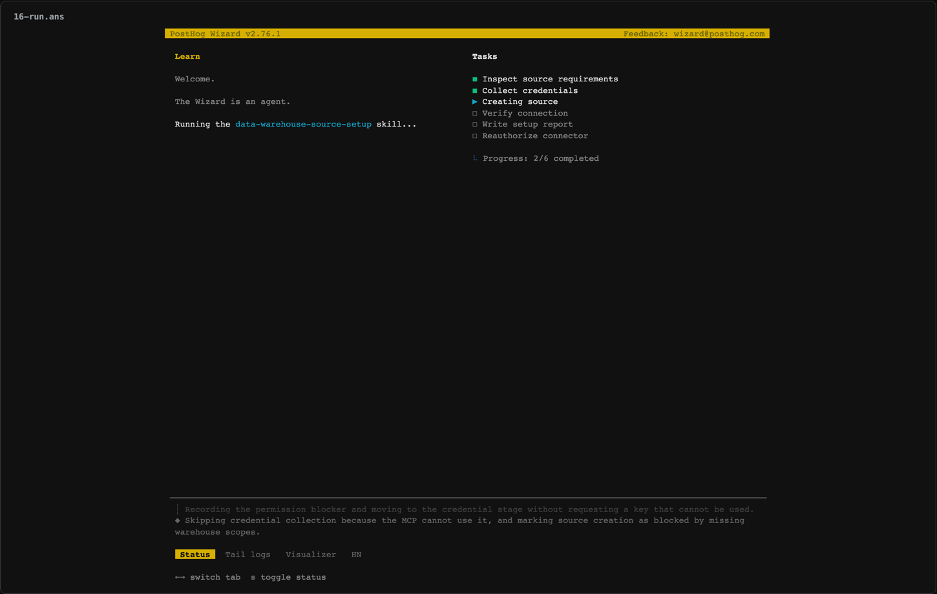The width and height of the screenshot is (937, 594).
Task: Click the green square beside Inspect source requirements
Action: [x=475, y=79]
